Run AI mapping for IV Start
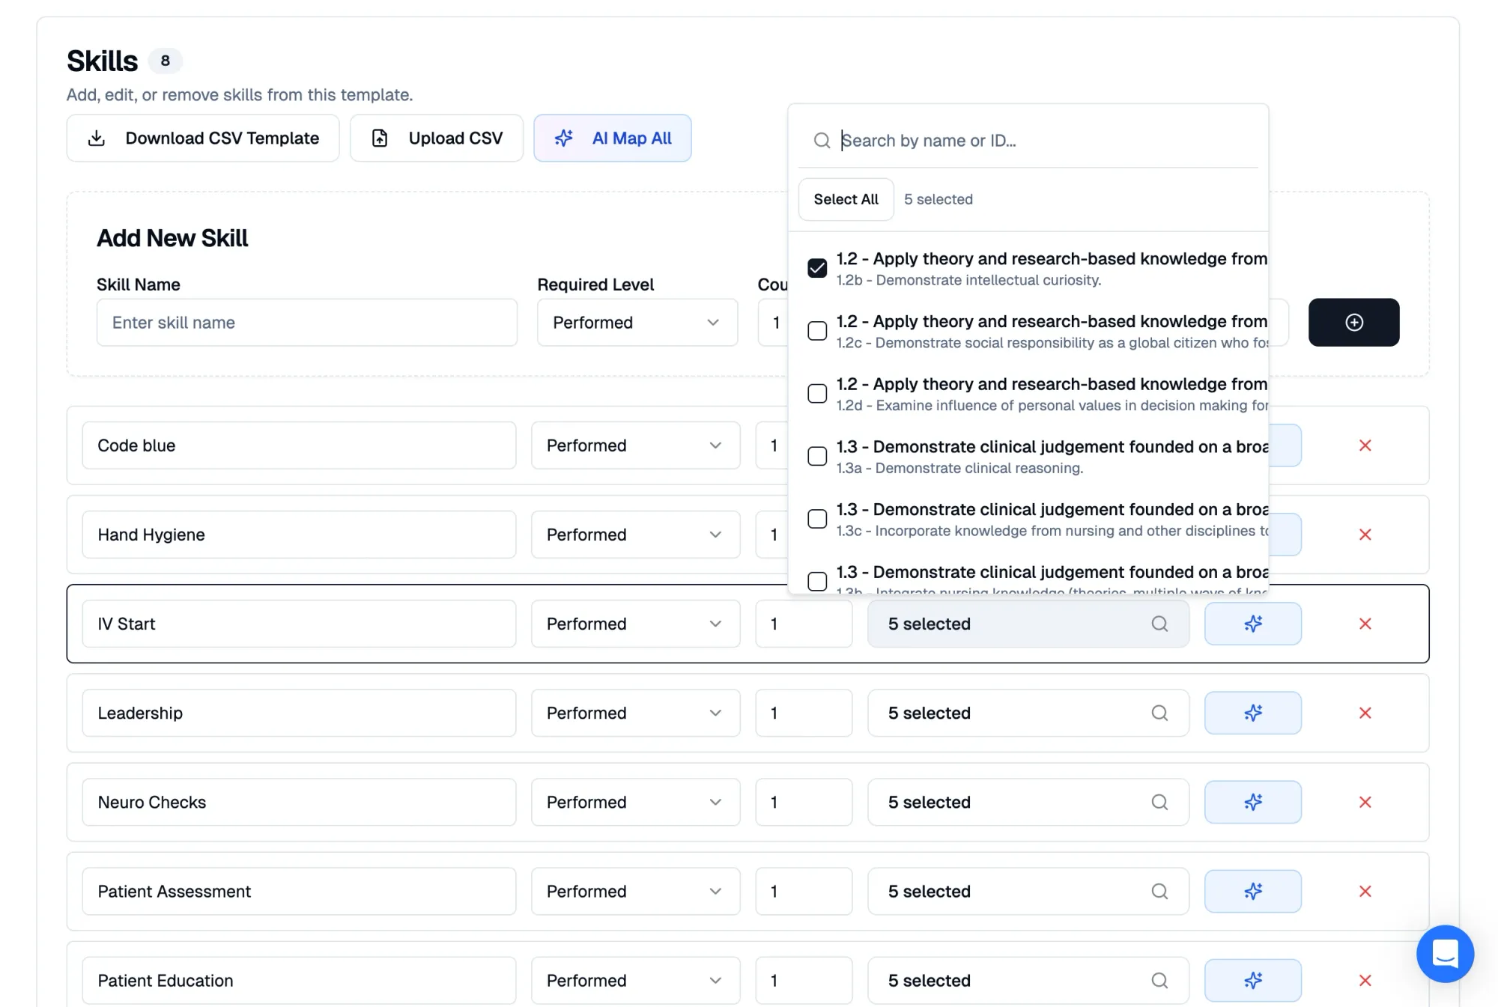Screen dimensions: 1498x1007 (1252, 624)
